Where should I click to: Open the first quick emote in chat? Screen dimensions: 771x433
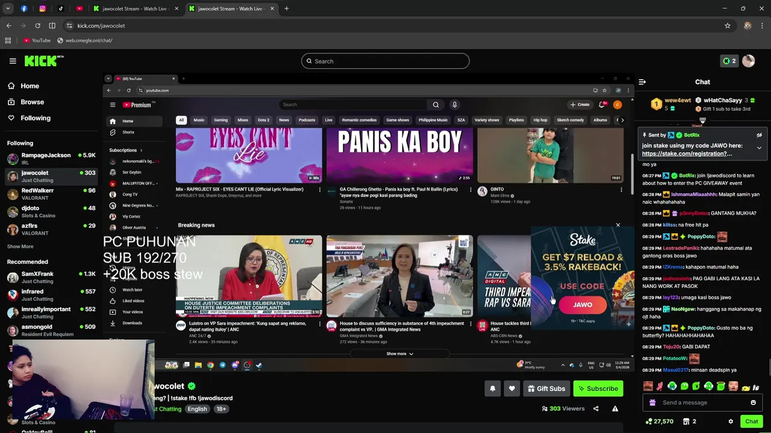(x=648, y=387)
